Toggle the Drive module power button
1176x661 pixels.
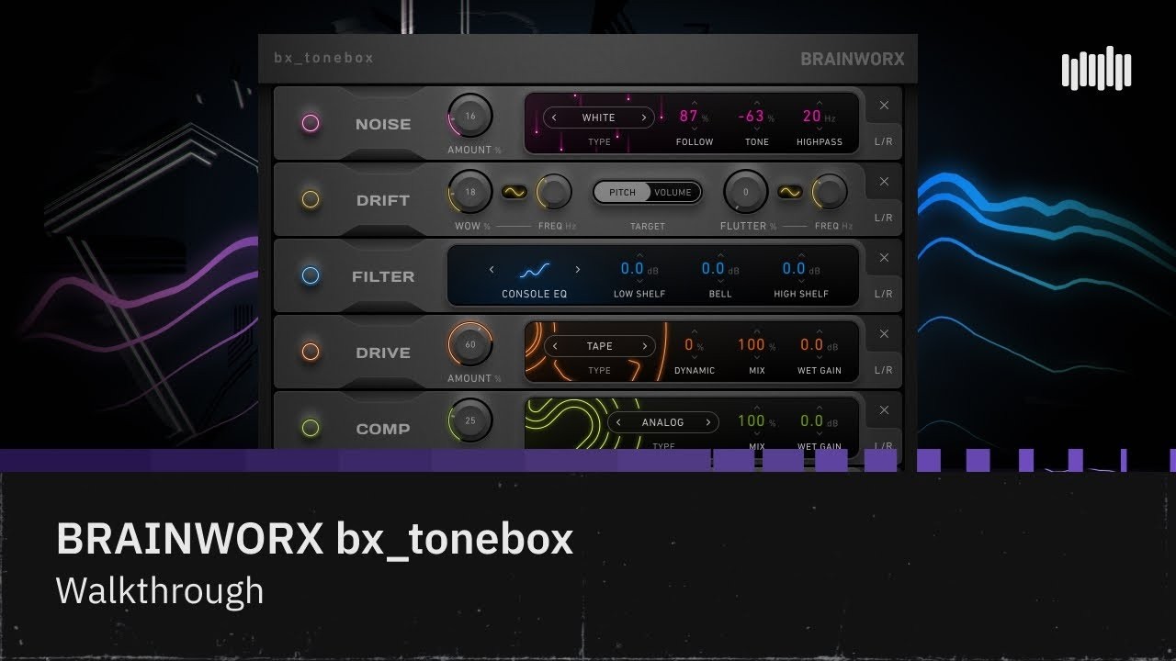coord(311,353)
